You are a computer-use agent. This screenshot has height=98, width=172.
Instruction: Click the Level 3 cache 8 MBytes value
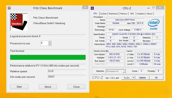[144, 64]
